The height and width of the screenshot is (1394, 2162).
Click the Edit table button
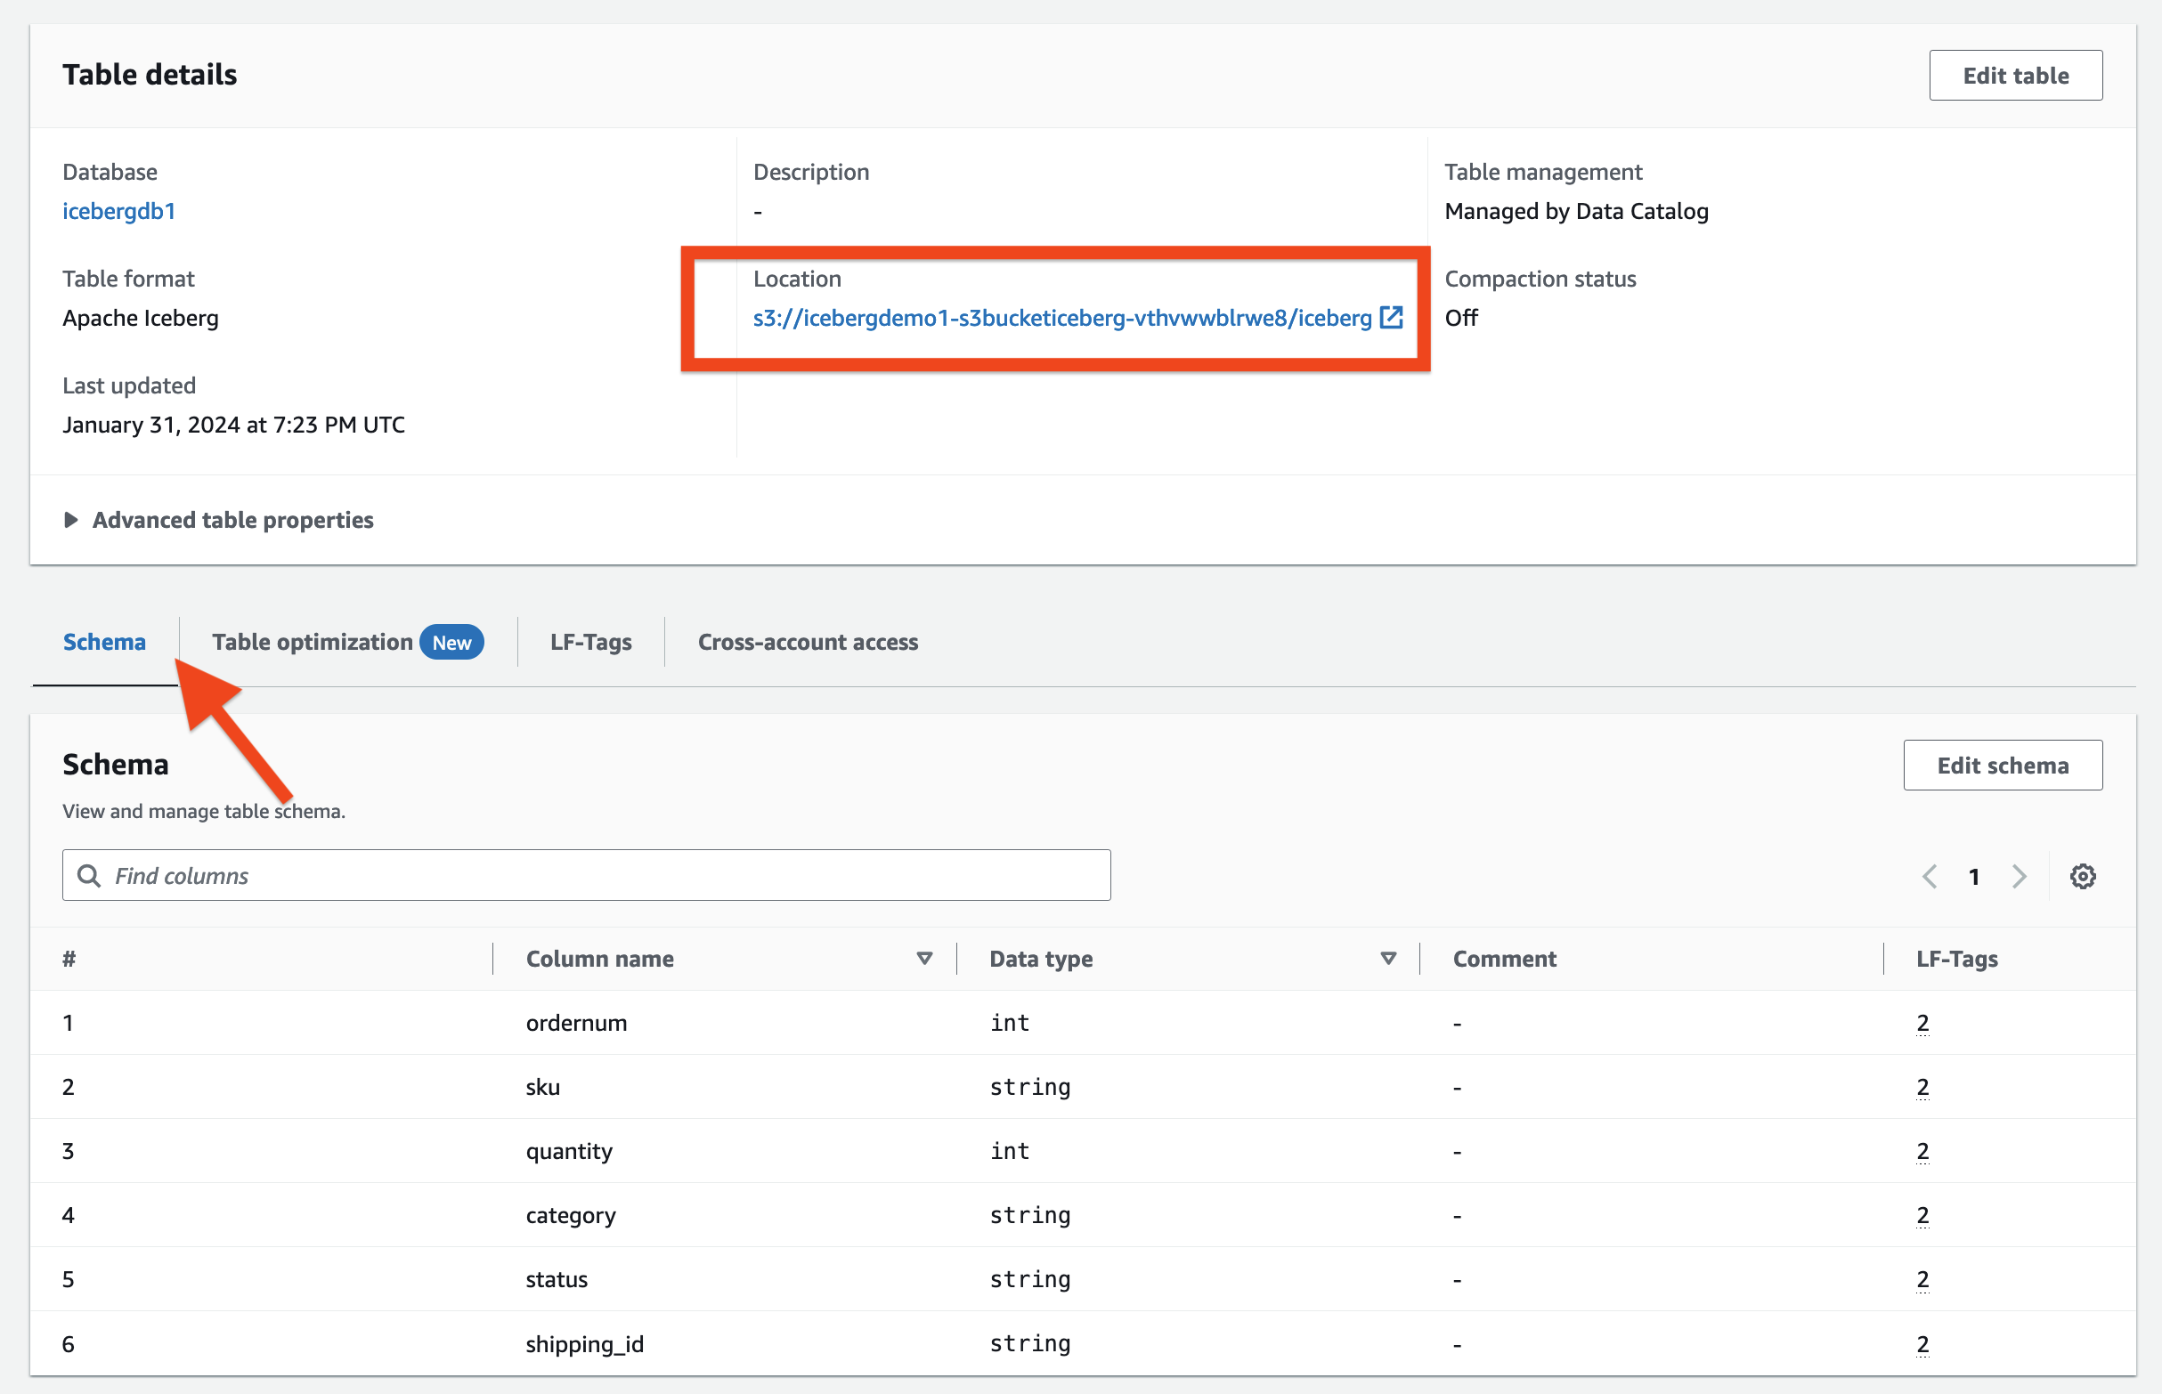pyautogui.click(x=2015, y=75)
